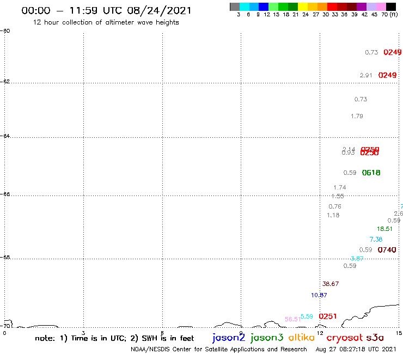Pick the purple 42 ft legend swatch
This screenshot has height=354, width=403.
tap(362, 7)
